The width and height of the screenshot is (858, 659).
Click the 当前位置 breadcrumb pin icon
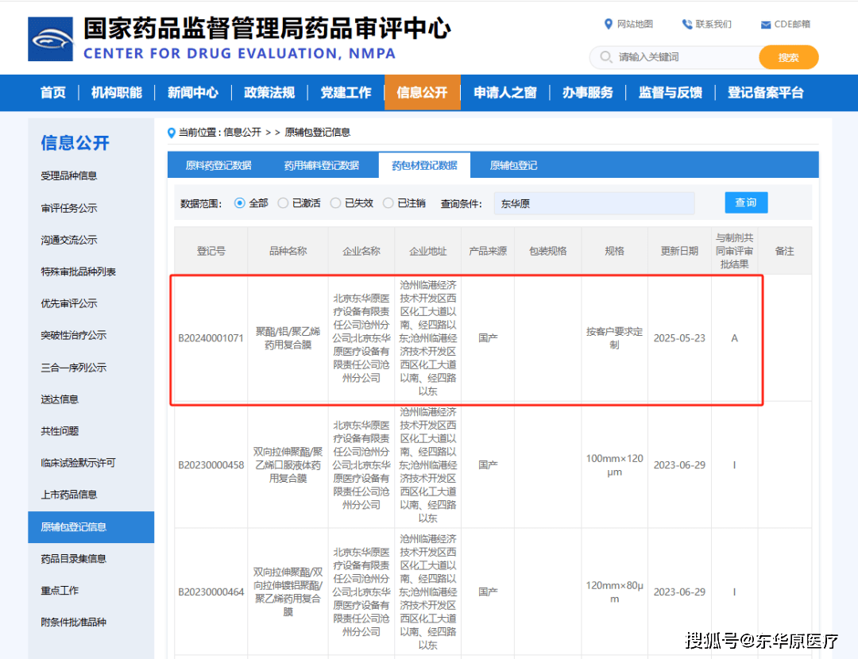[172, 133]
